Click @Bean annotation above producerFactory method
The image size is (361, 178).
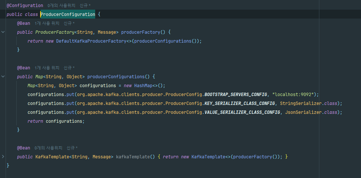click(23, 23)
